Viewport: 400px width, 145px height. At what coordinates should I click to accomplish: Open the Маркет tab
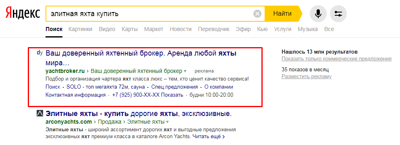point(153,29)
